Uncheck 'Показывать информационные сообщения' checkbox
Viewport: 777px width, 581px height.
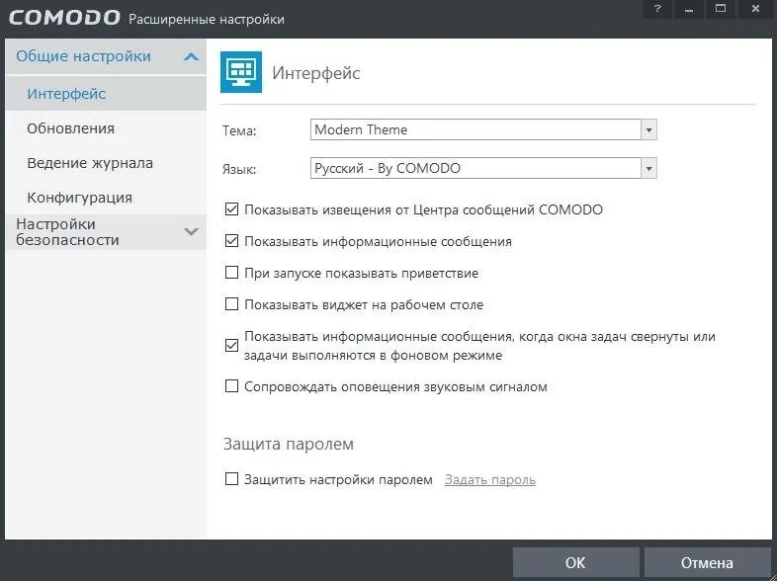coord(231,241)
